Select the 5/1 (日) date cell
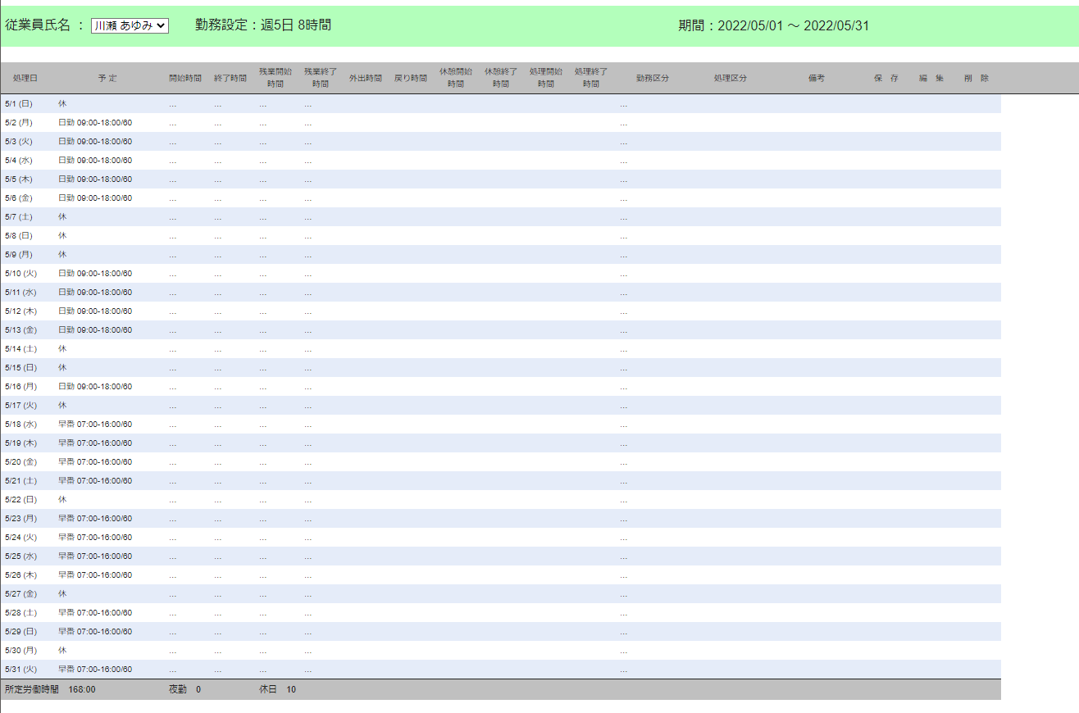 [x=19, y=104]
